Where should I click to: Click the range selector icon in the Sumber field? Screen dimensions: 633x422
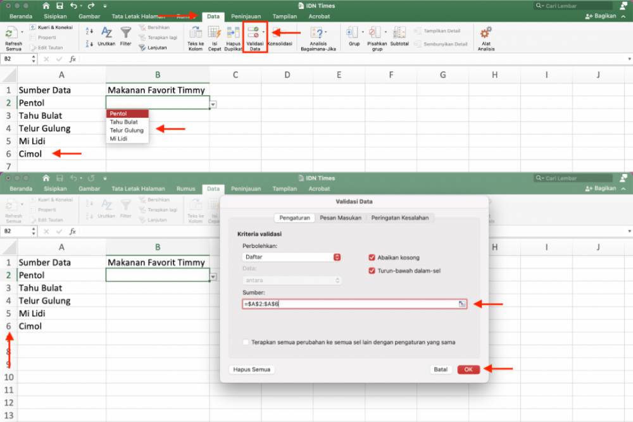pos(462,304)
